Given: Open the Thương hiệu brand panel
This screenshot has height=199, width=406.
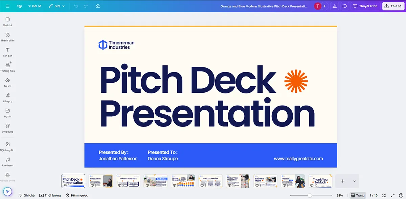Looking at the screenshot, I should click(7, 67).
